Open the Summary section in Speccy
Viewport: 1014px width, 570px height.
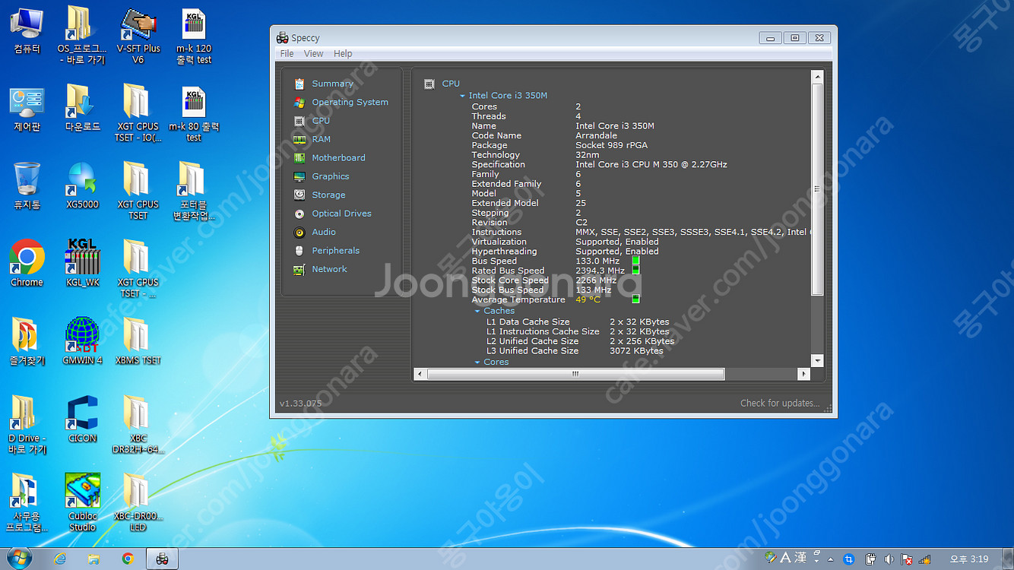click(x=332, y=84)
